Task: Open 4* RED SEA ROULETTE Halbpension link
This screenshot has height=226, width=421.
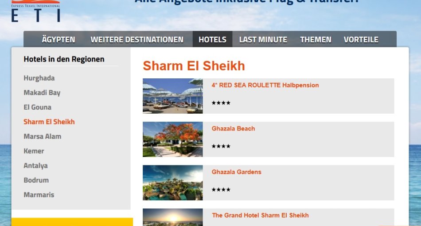Action: click(265, 85)
